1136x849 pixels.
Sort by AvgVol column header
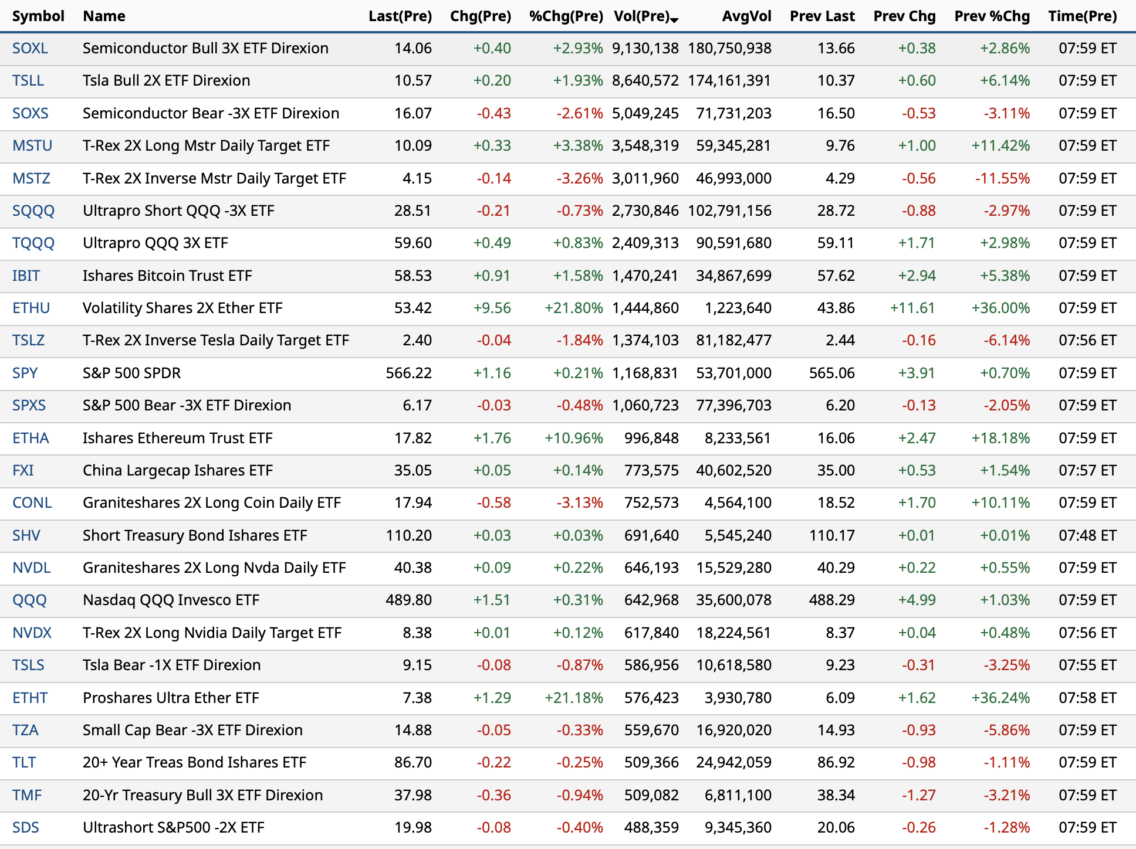tap(746, 16)
